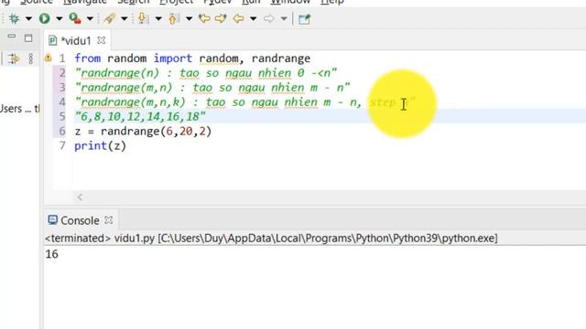Open the Next Annotation dropdown arrow
Image resolution: width=586 pixels, height=329 pixels.
tap(158, 18)
